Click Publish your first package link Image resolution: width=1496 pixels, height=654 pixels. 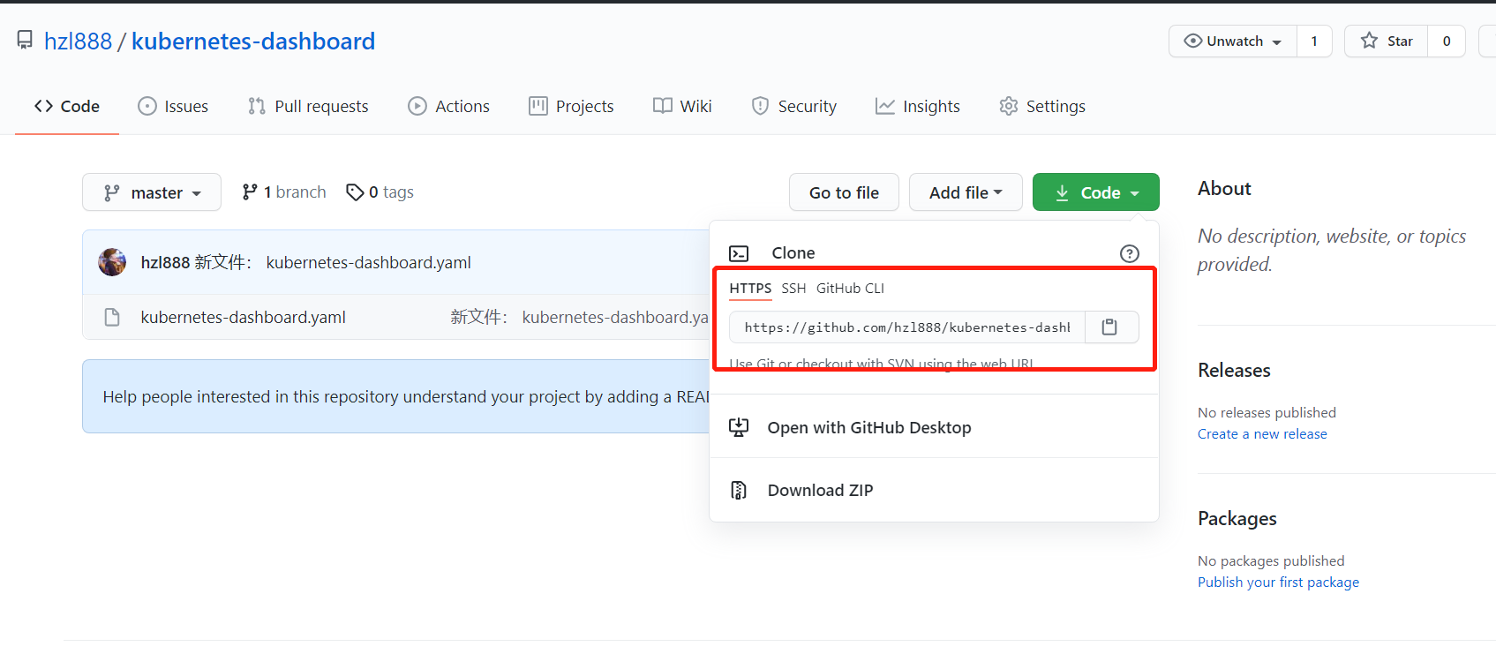pyautogui.click(x=1278, y=582)
